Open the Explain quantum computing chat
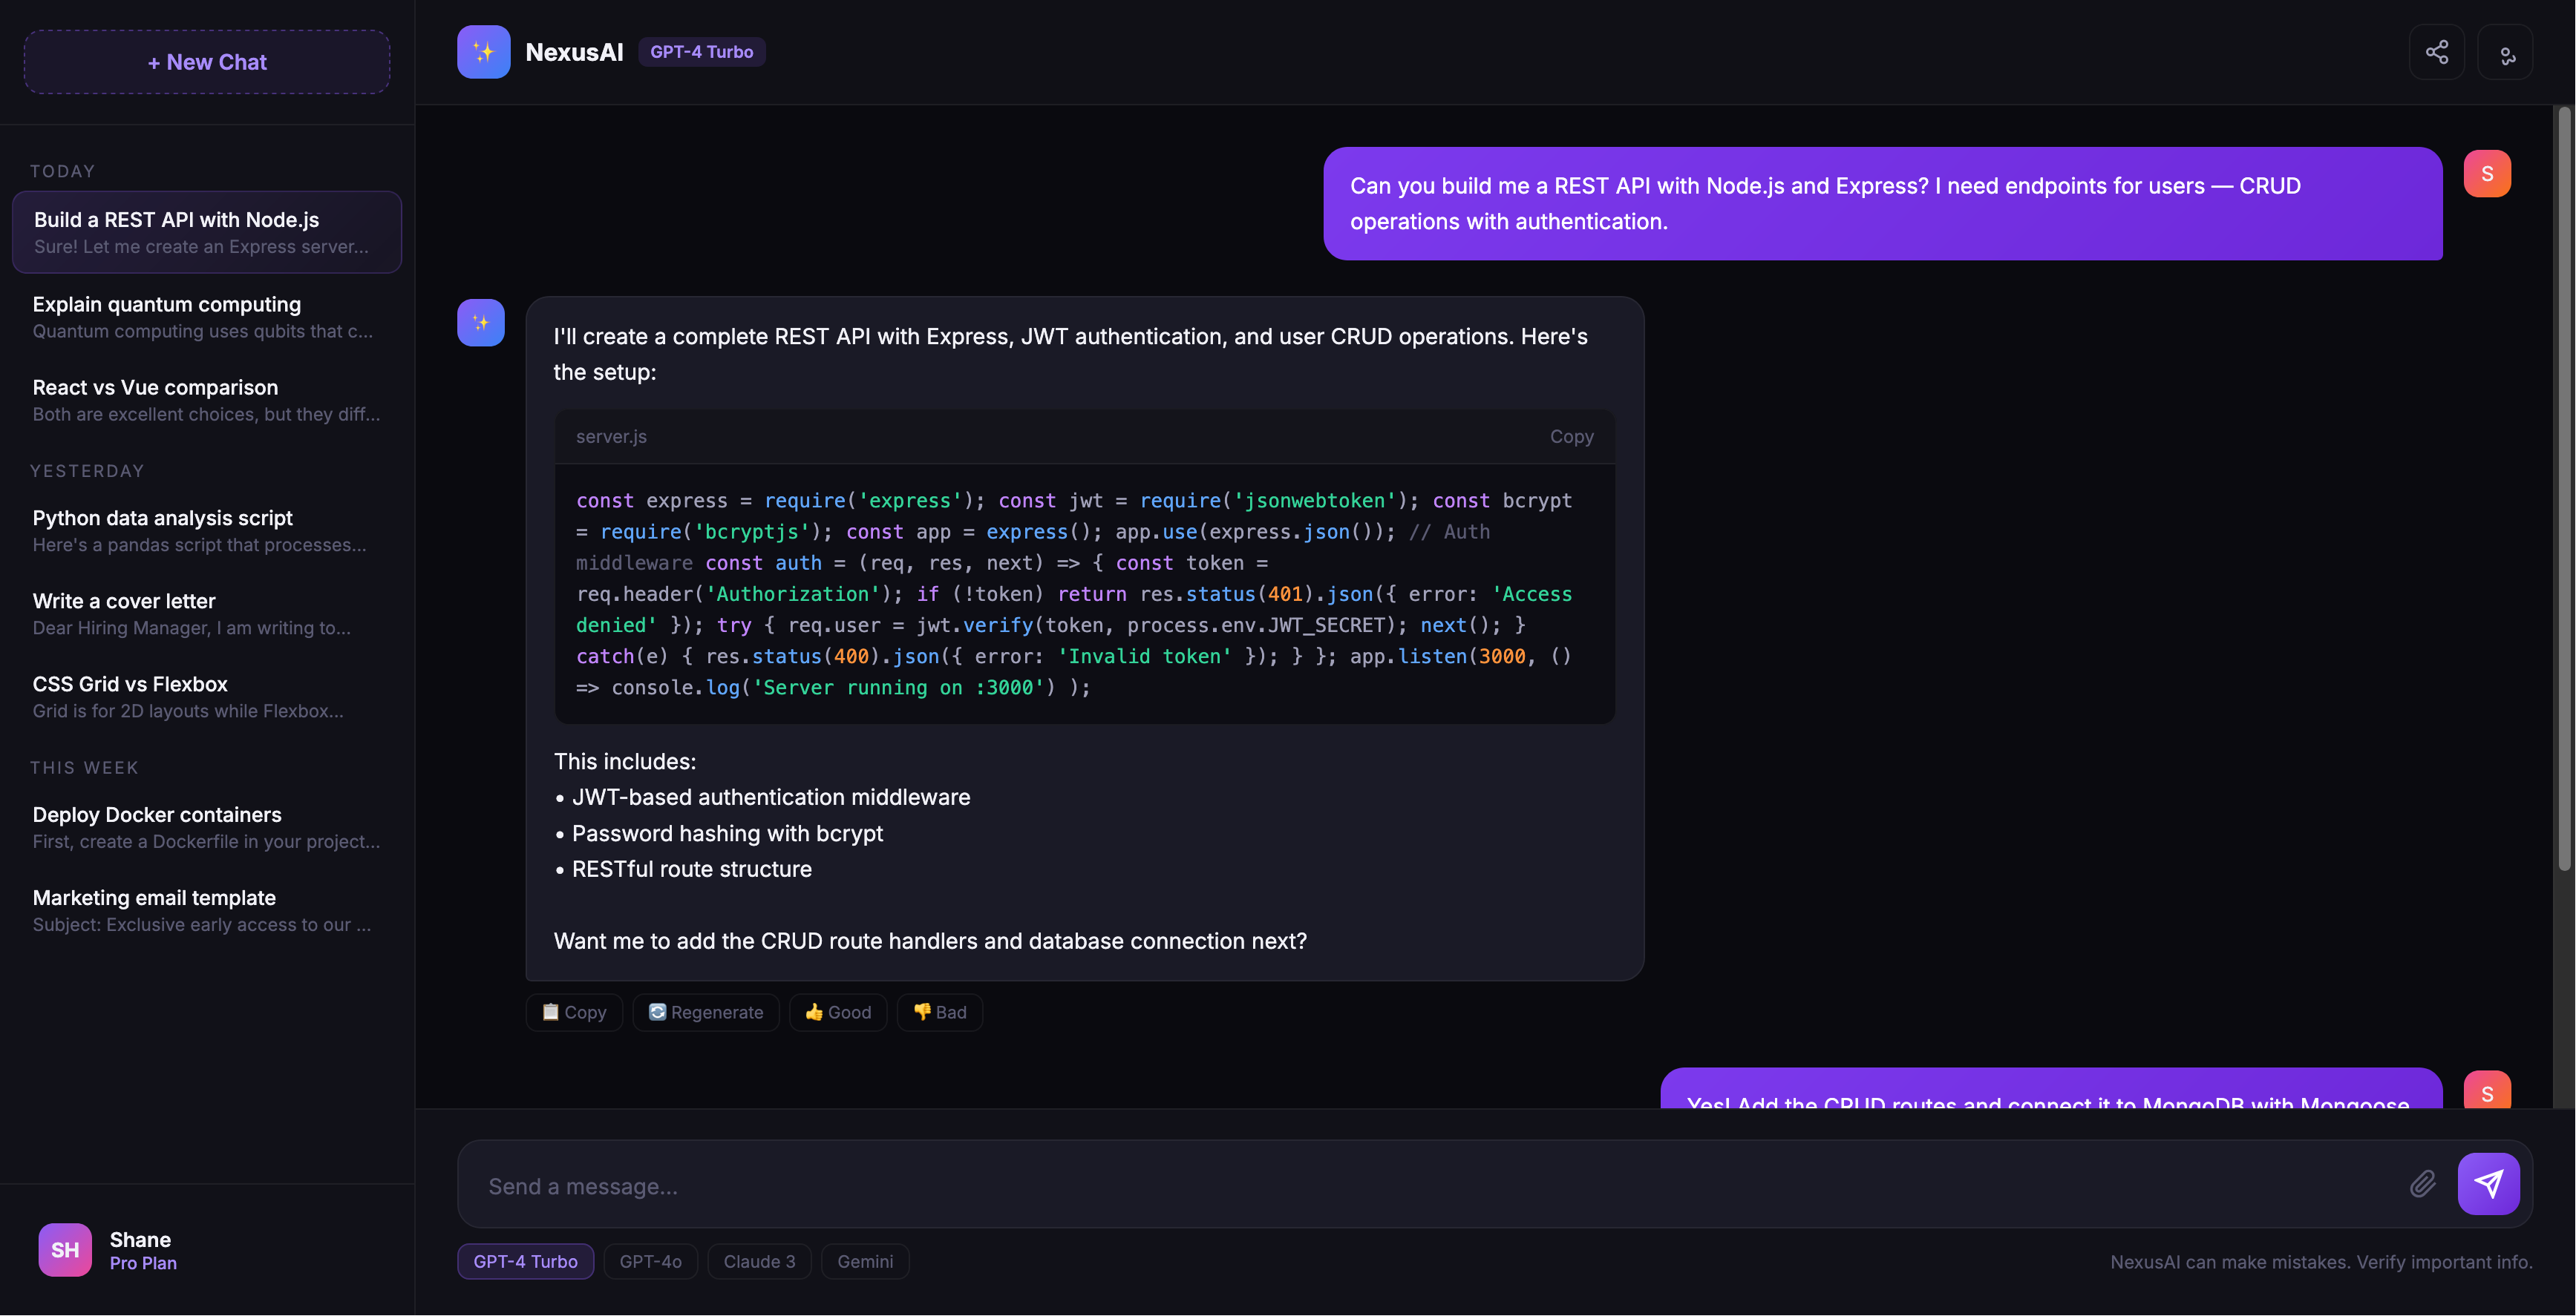This screenshot has height=1316, width=2576. pos(206,317)
